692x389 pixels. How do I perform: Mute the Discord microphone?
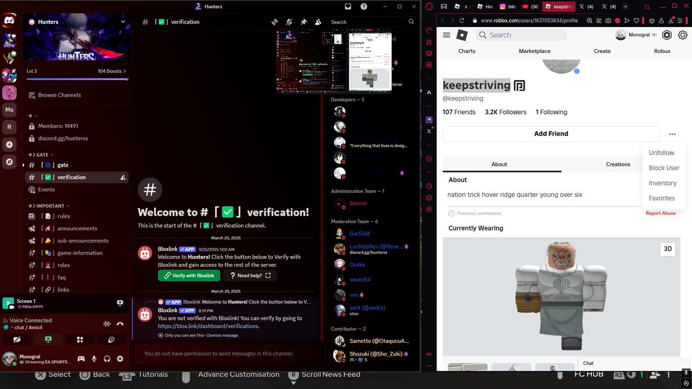[94, 358]
